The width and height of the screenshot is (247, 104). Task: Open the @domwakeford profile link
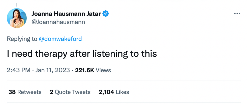pyautogui.click(x=60, y=39)
